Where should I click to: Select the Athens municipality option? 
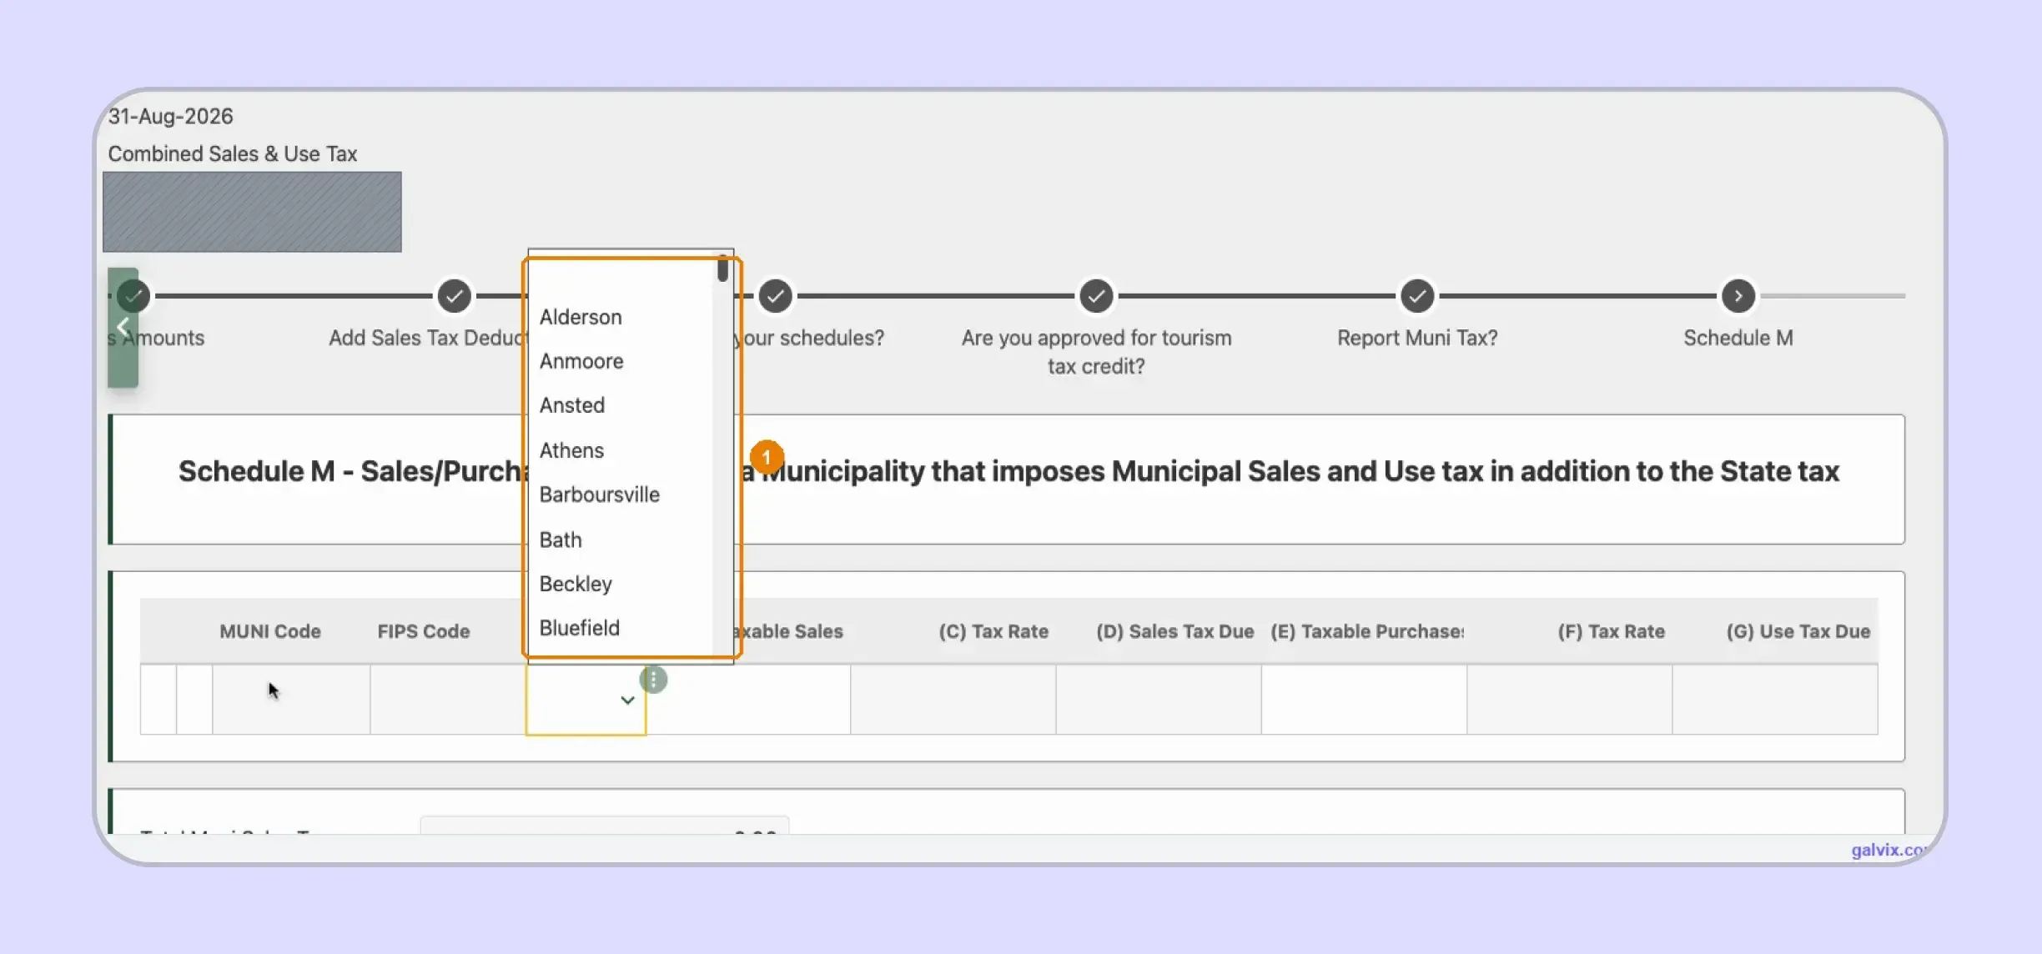[x=571, y=450]
